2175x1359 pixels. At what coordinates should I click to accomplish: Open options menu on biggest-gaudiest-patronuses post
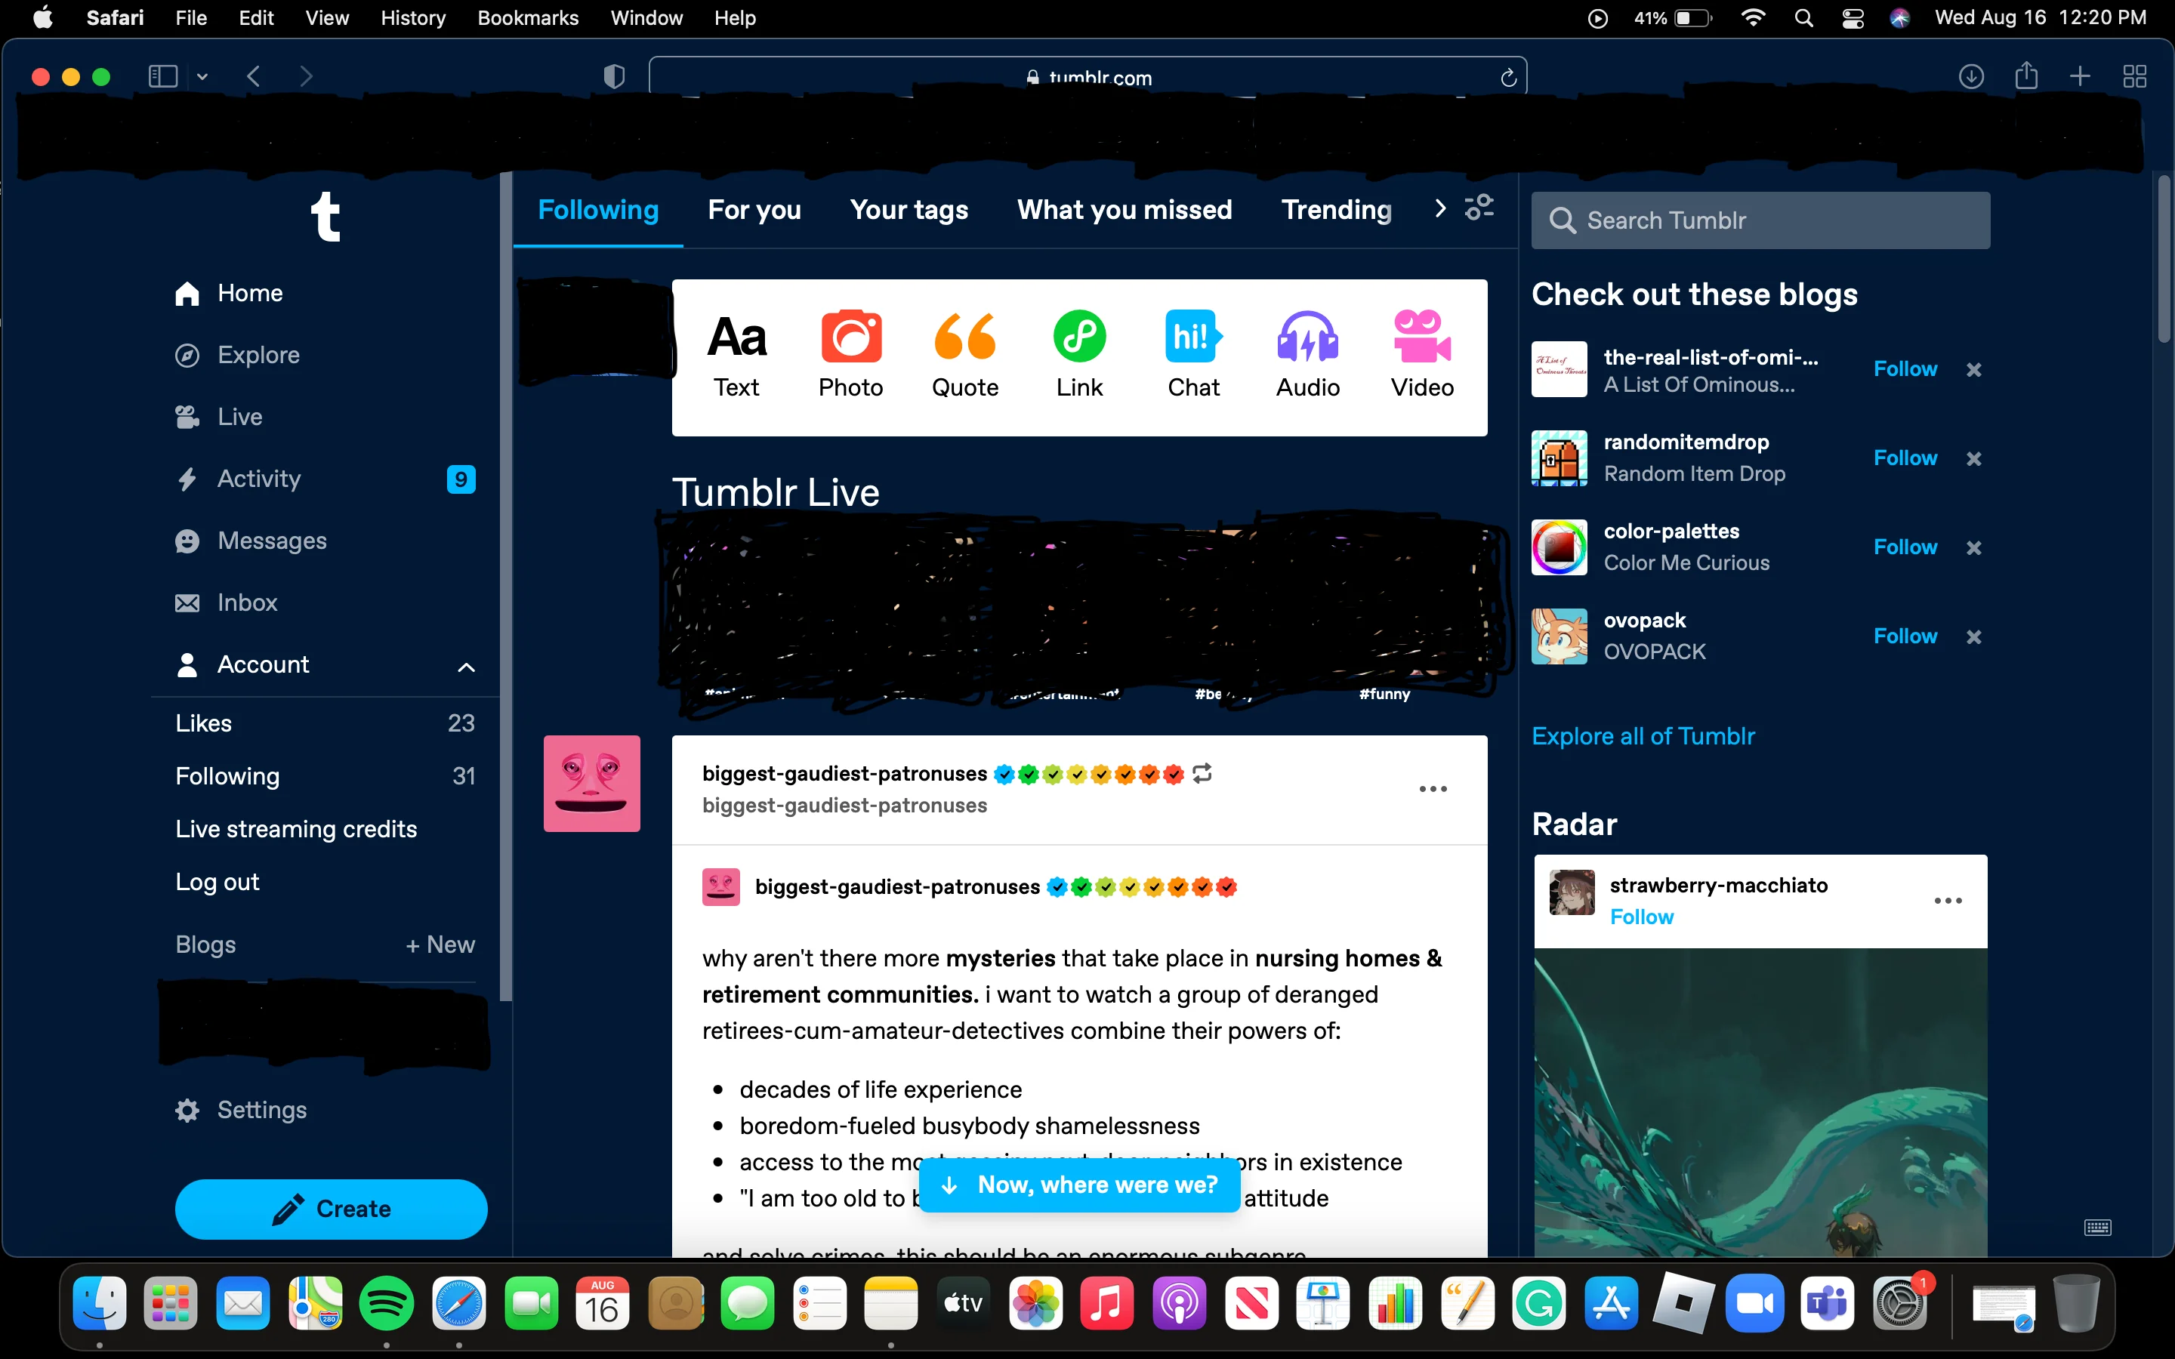point(1432,788)
